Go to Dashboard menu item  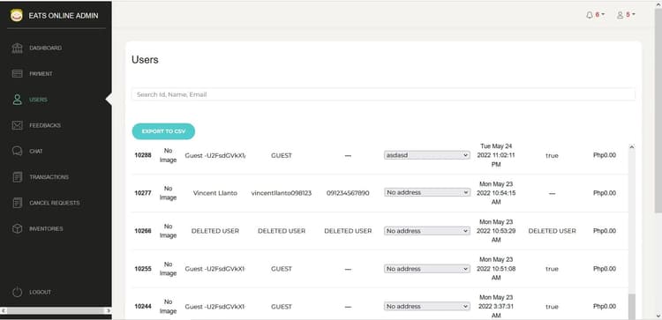pos(46,48)
